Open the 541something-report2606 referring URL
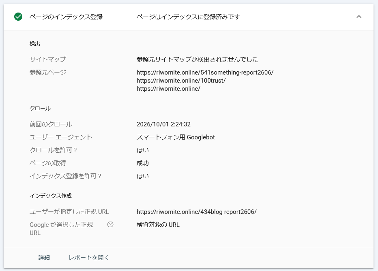Viewport: 378px width, 271px height. 205,73
